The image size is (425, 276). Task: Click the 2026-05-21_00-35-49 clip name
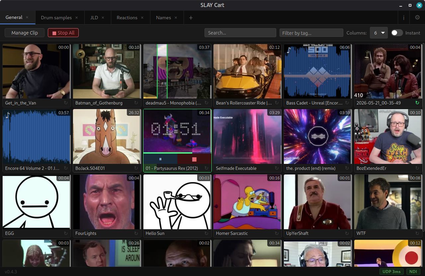coord(379,103)
